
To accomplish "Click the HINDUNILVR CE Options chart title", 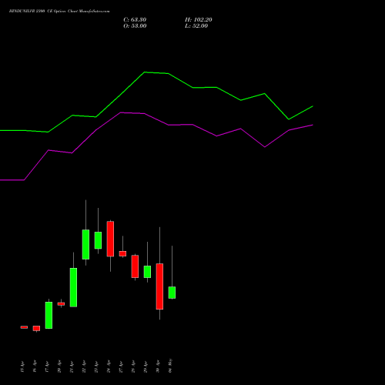I will coord(59,11).
